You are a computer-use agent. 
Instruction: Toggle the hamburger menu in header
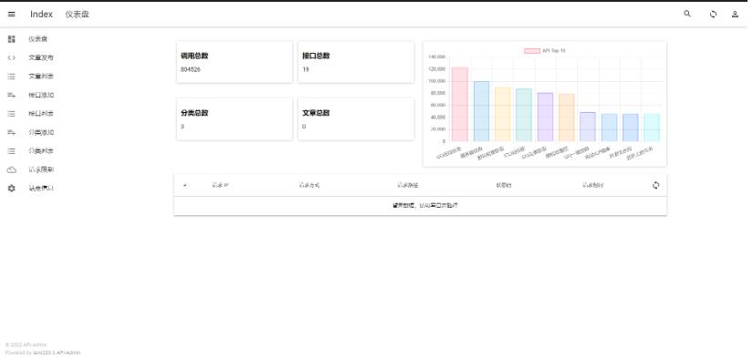pyautogui.click(x=12, y=15)
